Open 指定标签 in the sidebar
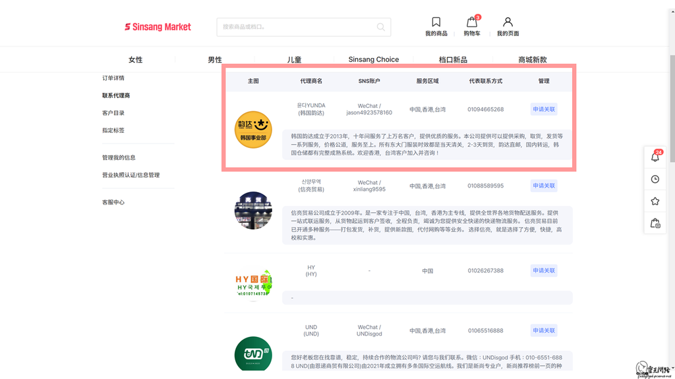This screenshot has height=379, width=675. point(113,130)
